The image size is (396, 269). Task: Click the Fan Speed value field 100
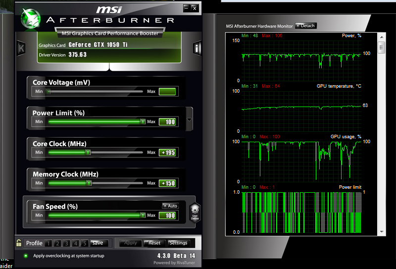pos(167,215)
